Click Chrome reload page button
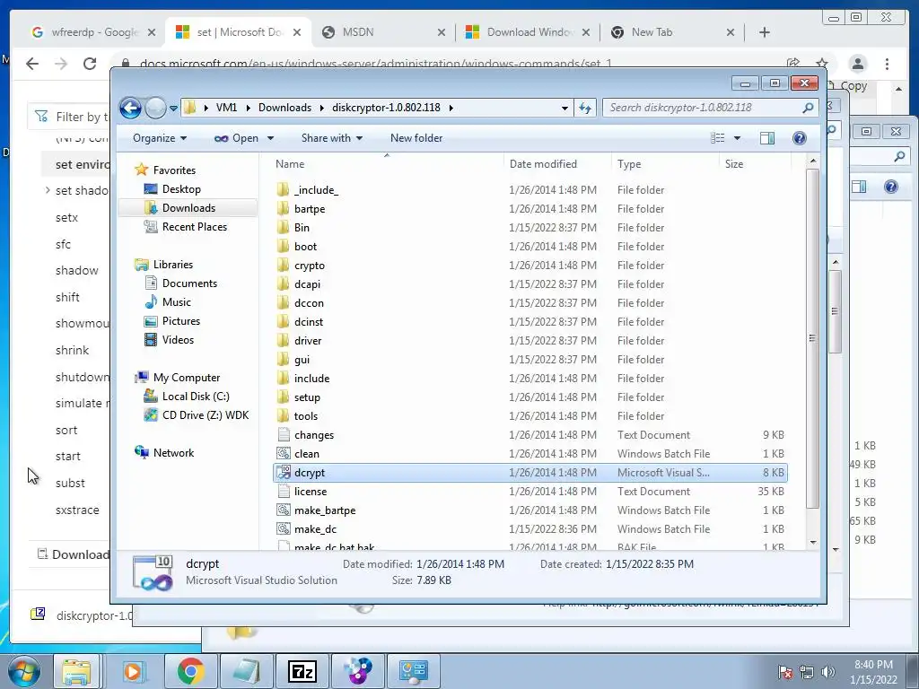The height and width of the screenshot is (689, 919). [x=89, y=64]
